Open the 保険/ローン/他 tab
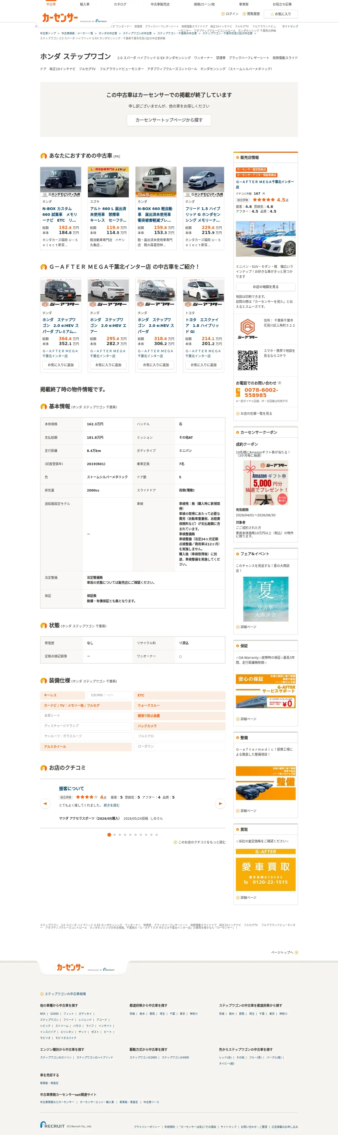Screen dimensions: 338x1135 [204, 4]
